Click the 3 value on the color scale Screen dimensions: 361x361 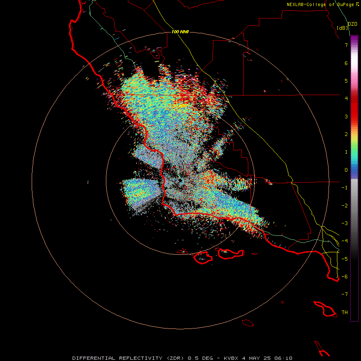tap(346, 116)
